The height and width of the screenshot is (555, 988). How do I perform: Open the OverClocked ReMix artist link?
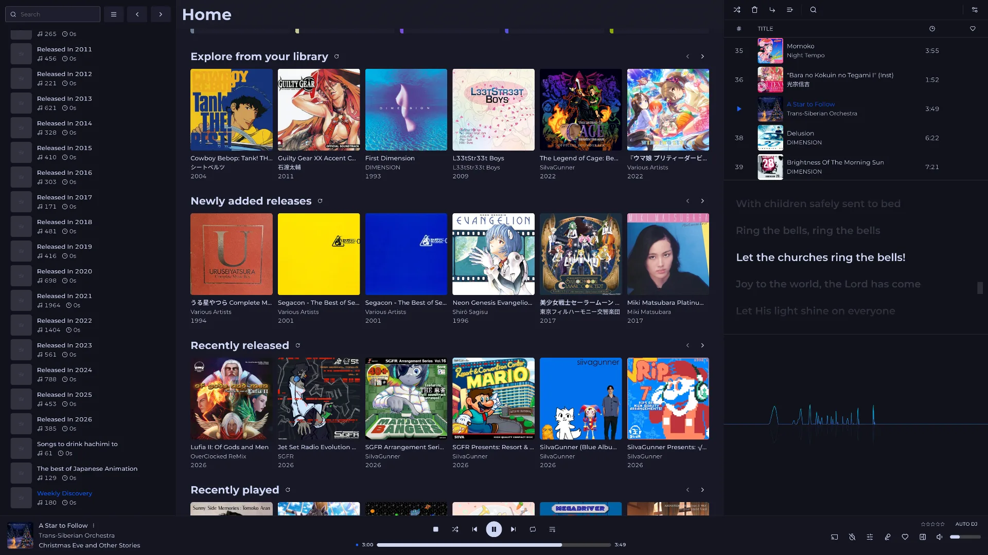218,456
